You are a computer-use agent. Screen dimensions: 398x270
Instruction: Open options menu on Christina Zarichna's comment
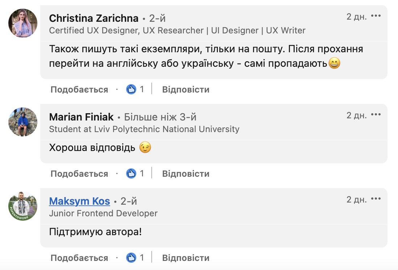click(376, 16)
